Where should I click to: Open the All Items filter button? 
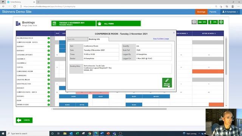[118, 23]
